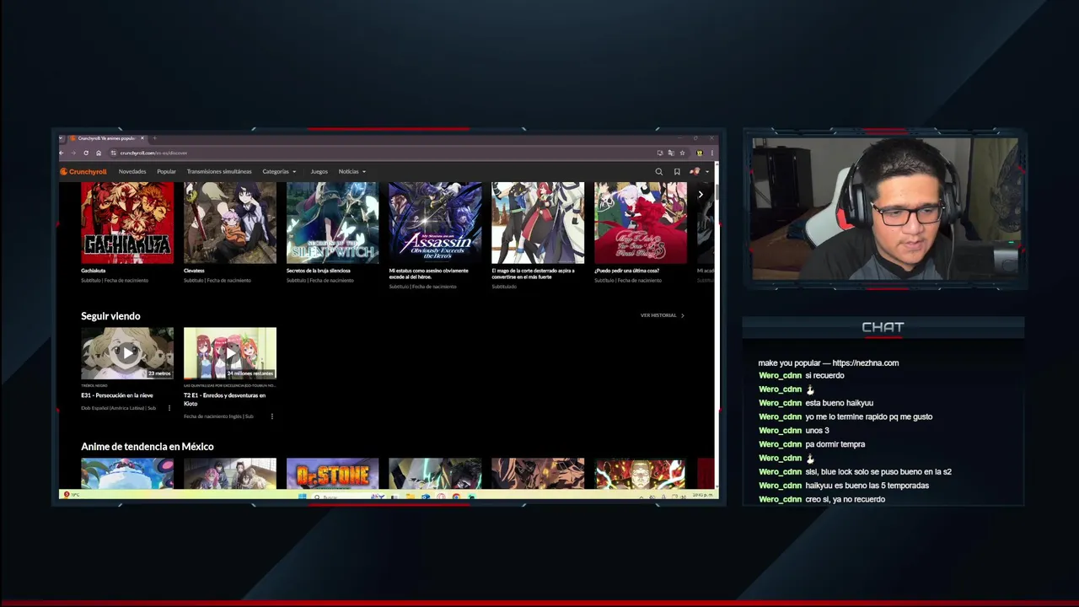
Task: Advance carousel with the right arrow
Action: (x=701, y=195)
